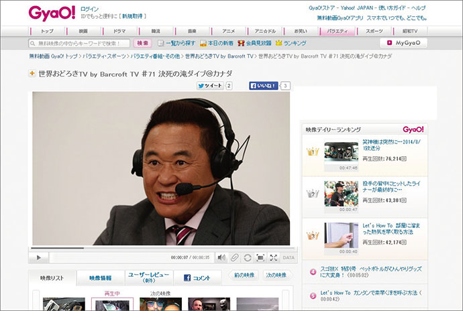Screen dimensions: 463x311
Task: Select the バラエティ navigation tab
Action: [338, 31]
